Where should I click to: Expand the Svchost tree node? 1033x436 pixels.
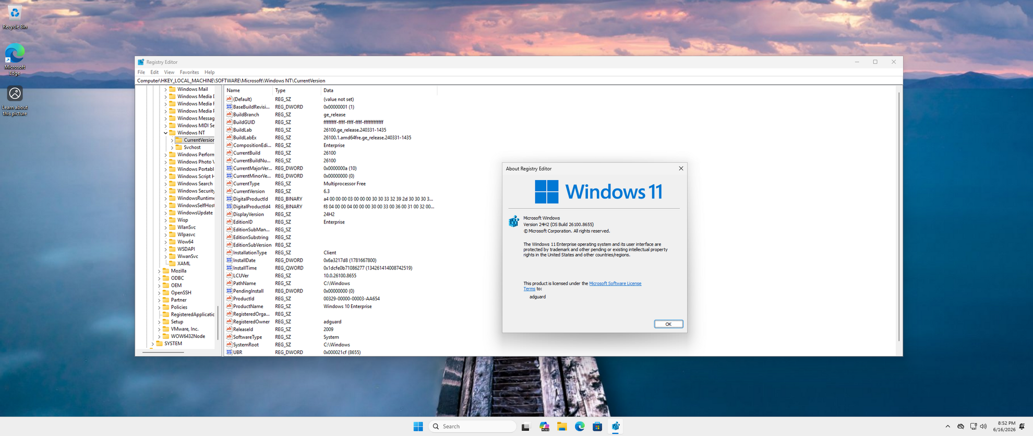(172, 148)
